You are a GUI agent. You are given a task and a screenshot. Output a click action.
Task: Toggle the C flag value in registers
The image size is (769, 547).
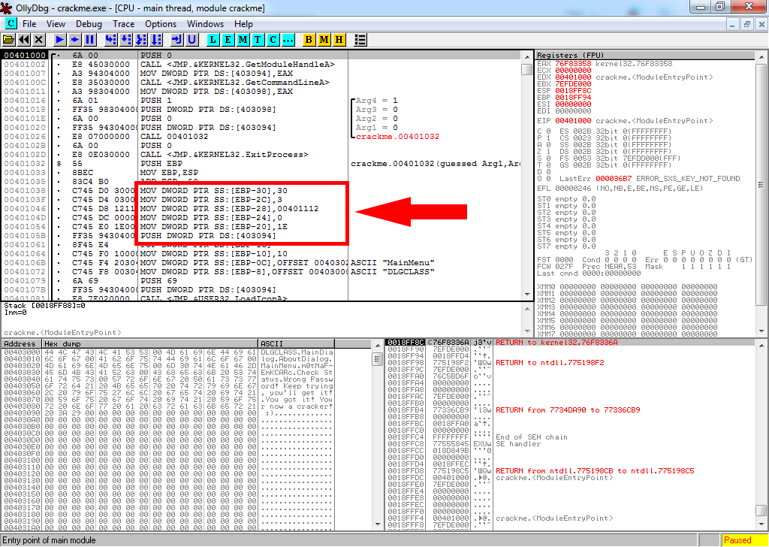550,131
